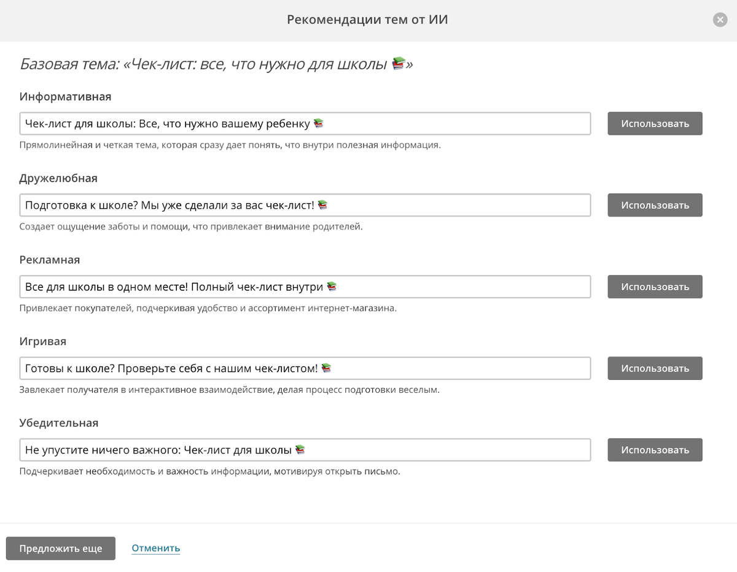Click books emoji in Игривая field
This screenshot has height=572, width=737.
[x=326, y=368]
